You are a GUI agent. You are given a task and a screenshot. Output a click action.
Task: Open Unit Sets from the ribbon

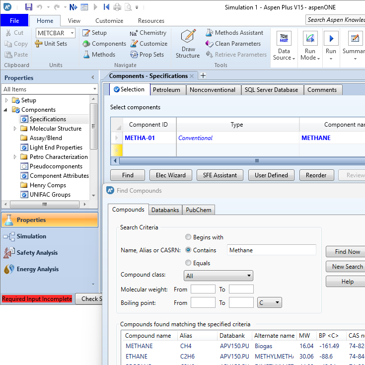(x=51, y=44)
